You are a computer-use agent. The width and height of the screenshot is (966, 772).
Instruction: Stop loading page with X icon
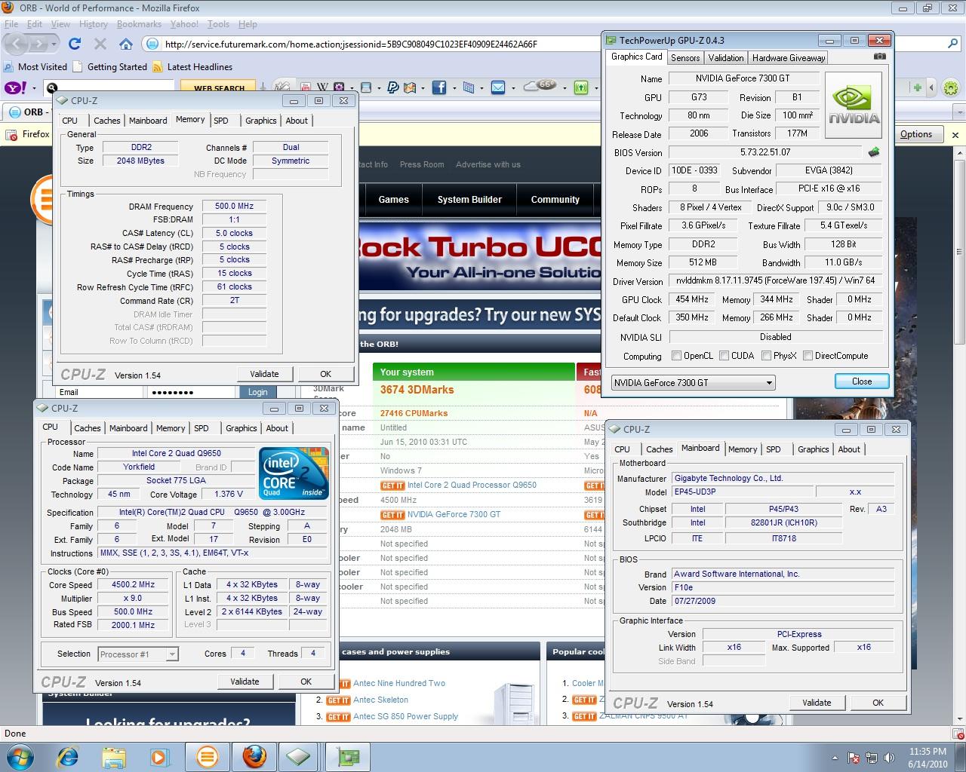[x=100, y=44]
